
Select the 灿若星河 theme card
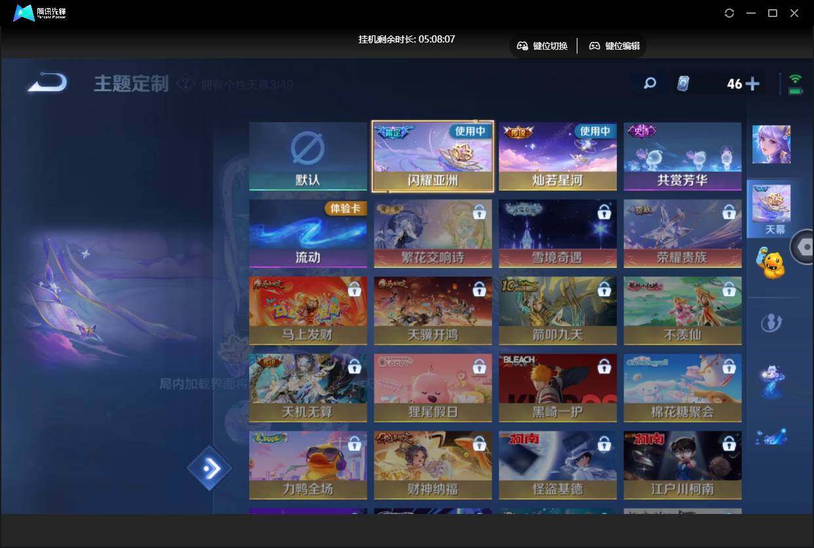[558, 156]
